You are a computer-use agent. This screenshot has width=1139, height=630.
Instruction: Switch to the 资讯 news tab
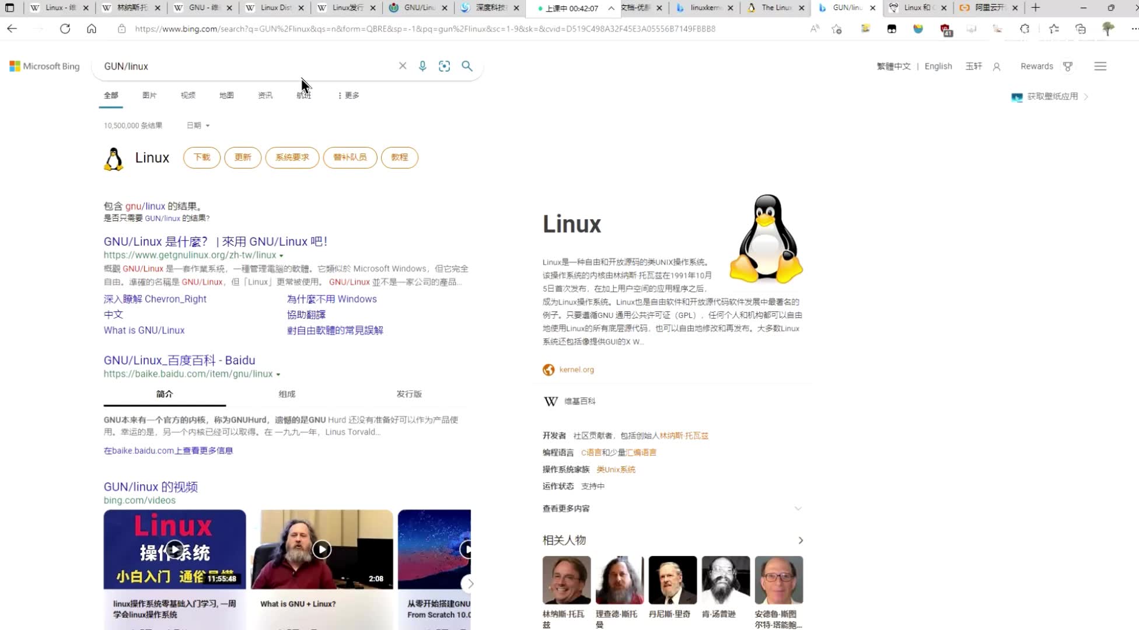click(x=265, y=95)
